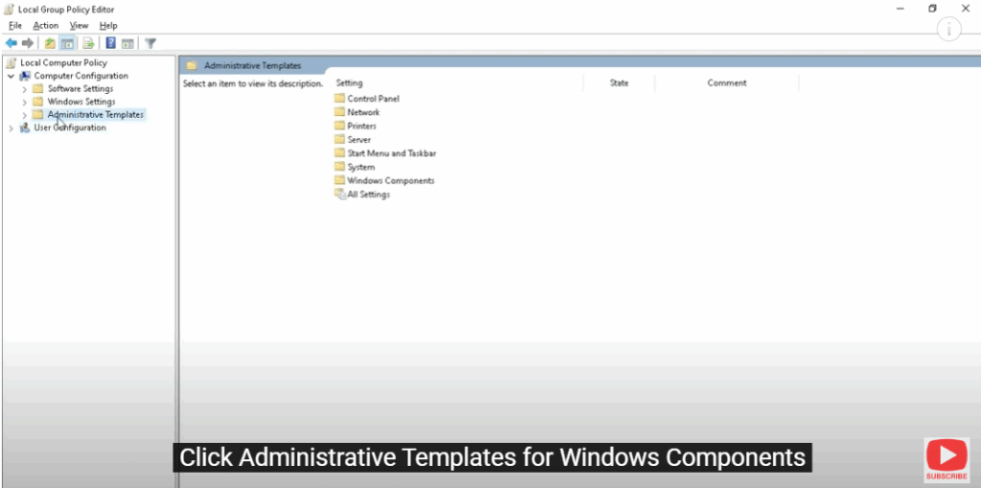
Task: Open the Action menu
Action: tap(46, 26)
